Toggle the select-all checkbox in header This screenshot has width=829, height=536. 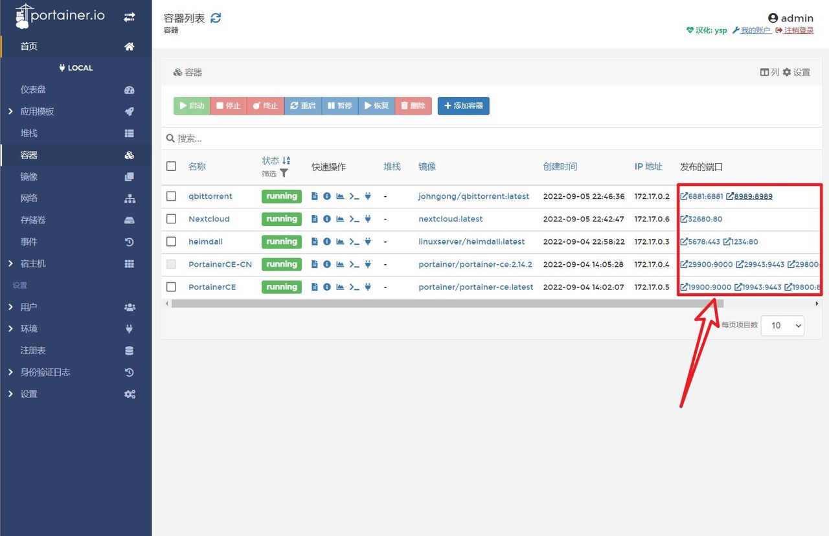pos(171,166)
